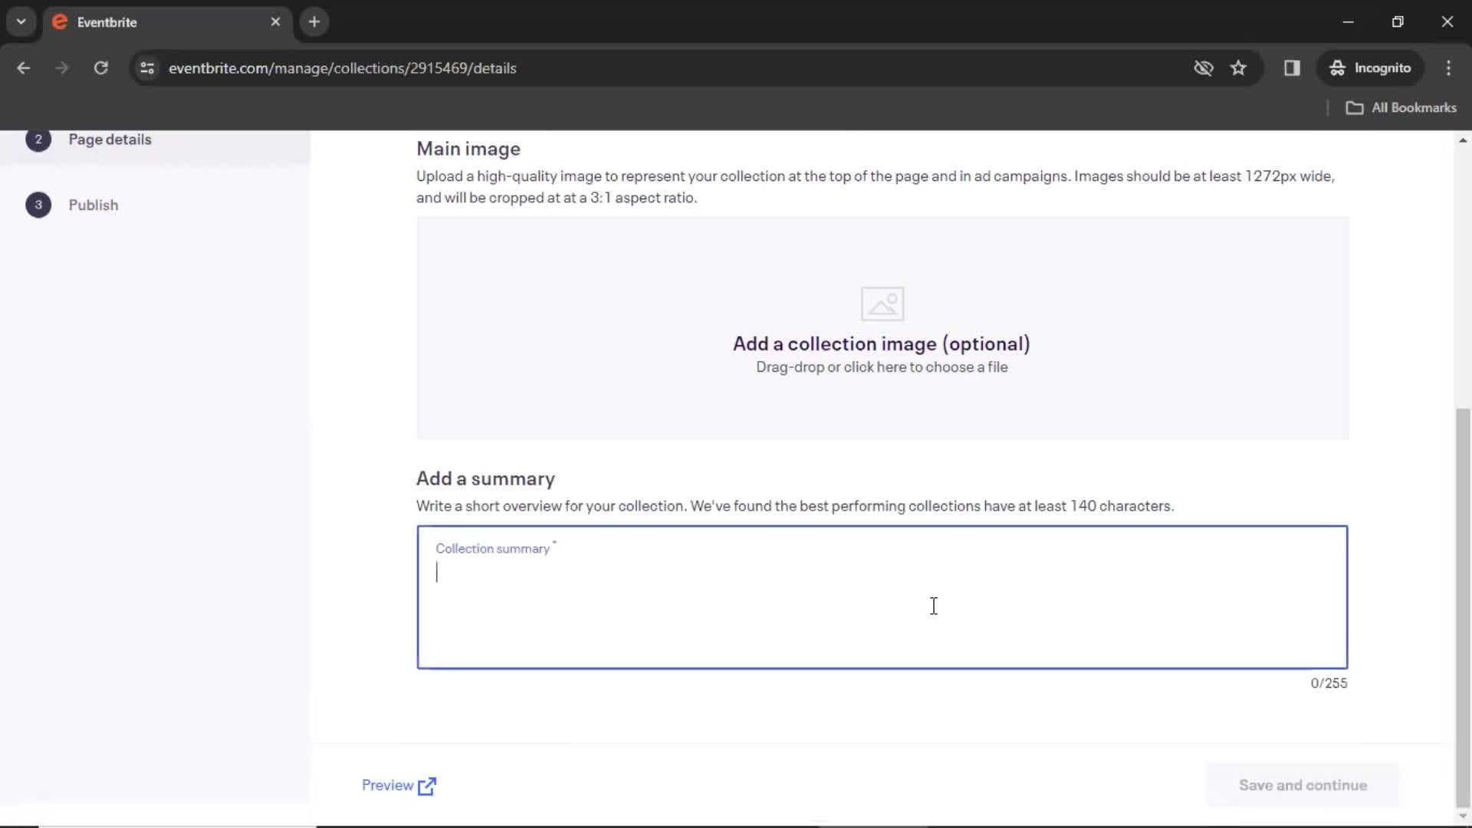
Task: Click the Preview external link icon
Action: coord(427,786)
